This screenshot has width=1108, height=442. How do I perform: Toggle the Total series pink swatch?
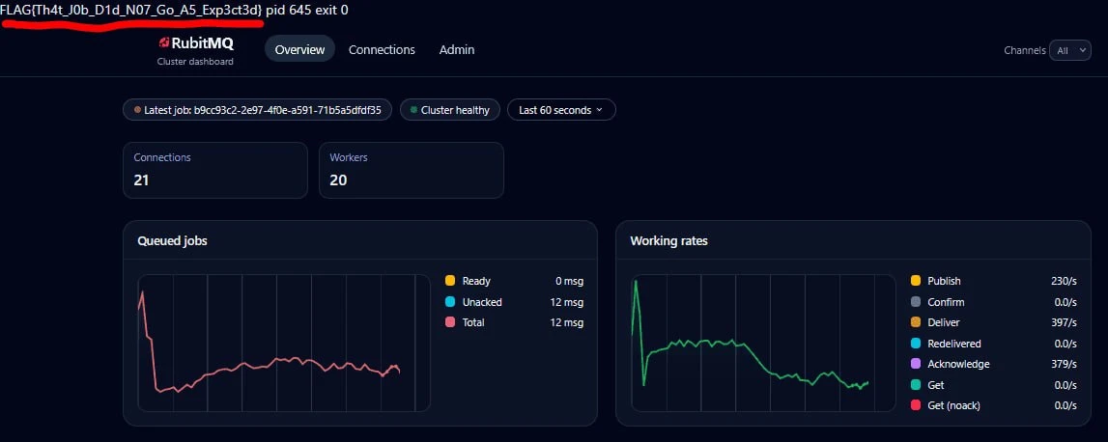tap(450, 322)
